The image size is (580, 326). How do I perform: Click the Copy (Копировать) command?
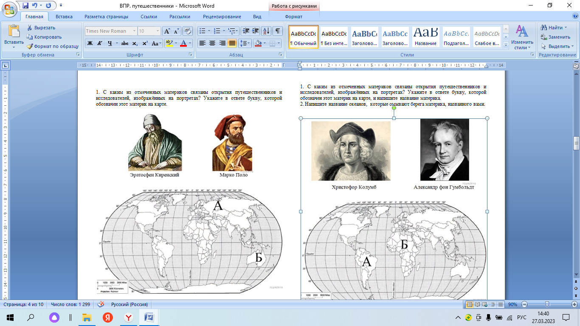click(x=44, y=37)
